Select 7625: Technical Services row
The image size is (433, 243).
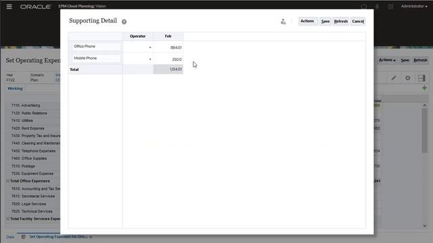point(32,211)
